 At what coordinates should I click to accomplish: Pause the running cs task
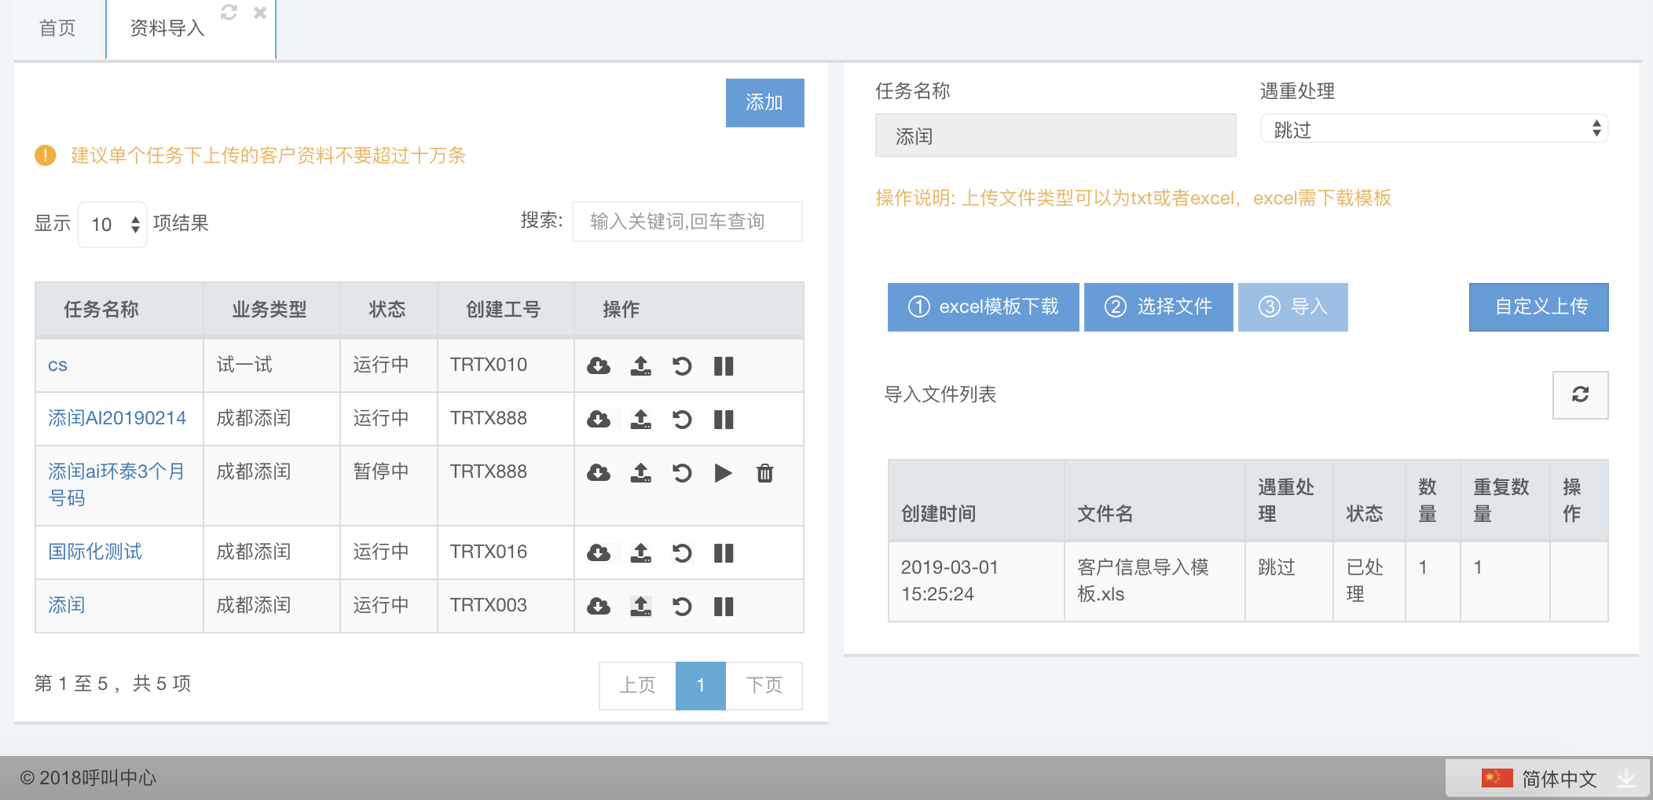tap(724, 366)
